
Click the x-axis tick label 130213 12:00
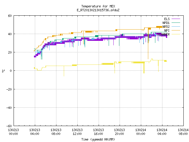[77, 132]
